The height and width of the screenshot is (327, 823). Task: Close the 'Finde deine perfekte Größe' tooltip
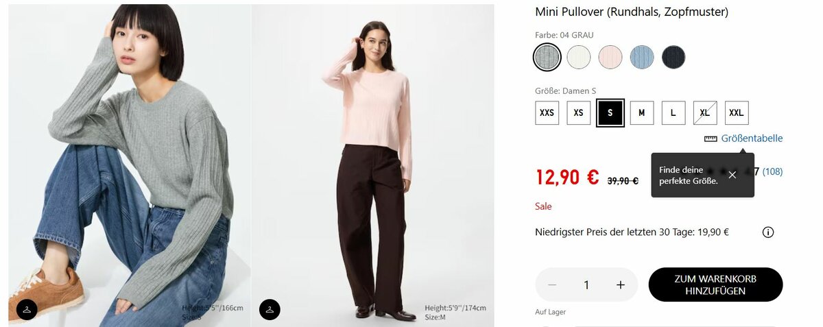[x=732, y=175]
